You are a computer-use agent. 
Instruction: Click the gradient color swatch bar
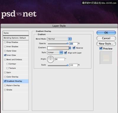(x=58, y=48)
